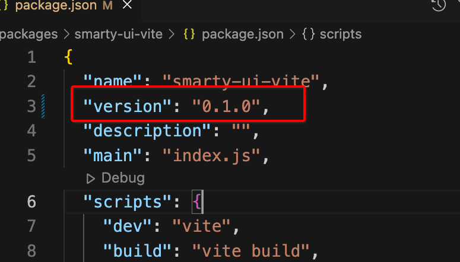Click the "smarty-ui-vite" name value
Screen dimensions: 460x262
click(x=242, y=82)
